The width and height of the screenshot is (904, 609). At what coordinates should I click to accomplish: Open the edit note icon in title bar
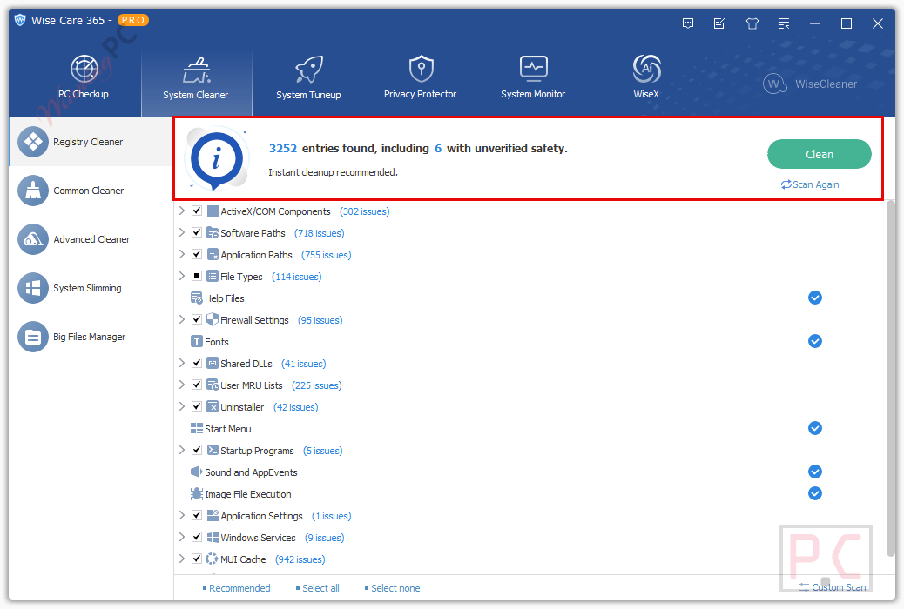tap(719, 23)
